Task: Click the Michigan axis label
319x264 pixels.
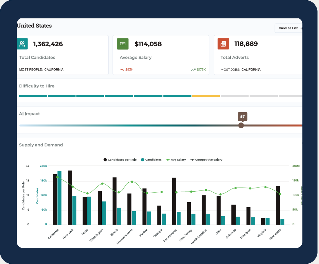Action: pos(246,234)
